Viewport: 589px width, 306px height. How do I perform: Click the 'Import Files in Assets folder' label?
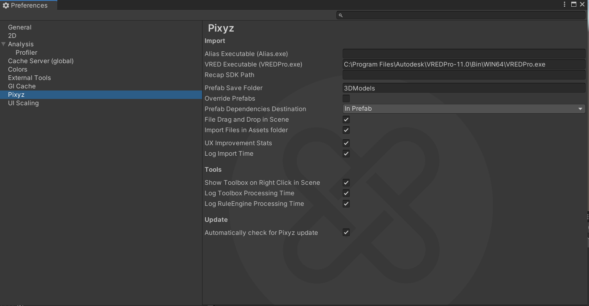point(246,130)
